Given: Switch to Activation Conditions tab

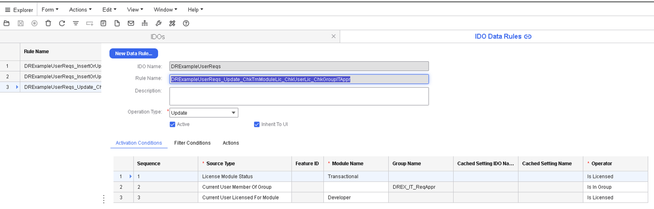Looking at the screenshot, I should tap(138, 143).
